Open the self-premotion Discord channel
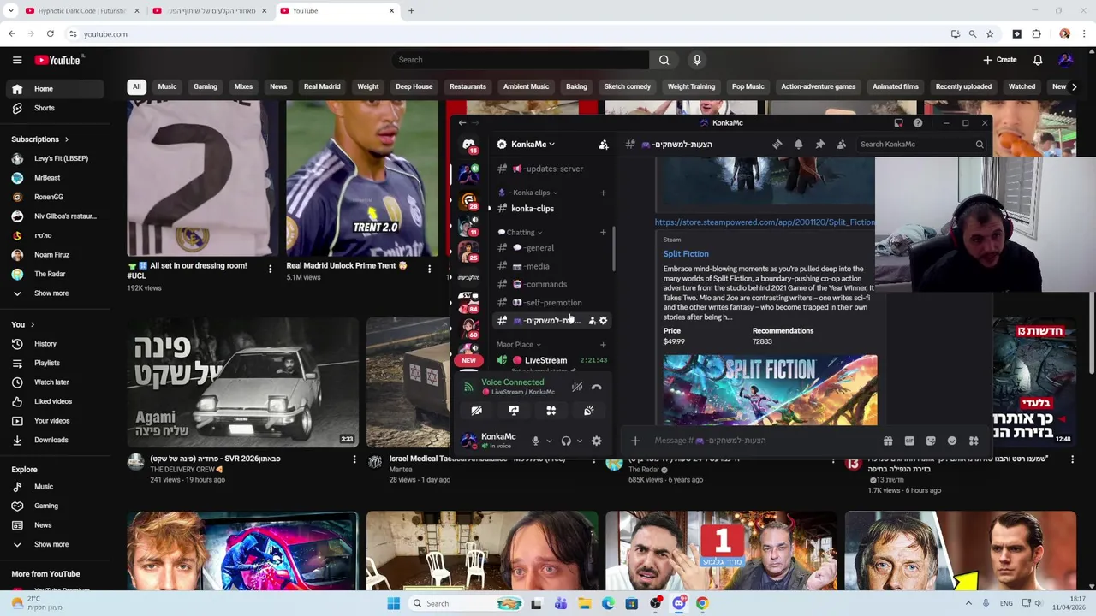 (552, 302)
